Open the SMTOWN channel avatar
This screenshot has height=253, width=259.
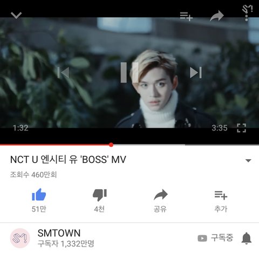(20, 238)
